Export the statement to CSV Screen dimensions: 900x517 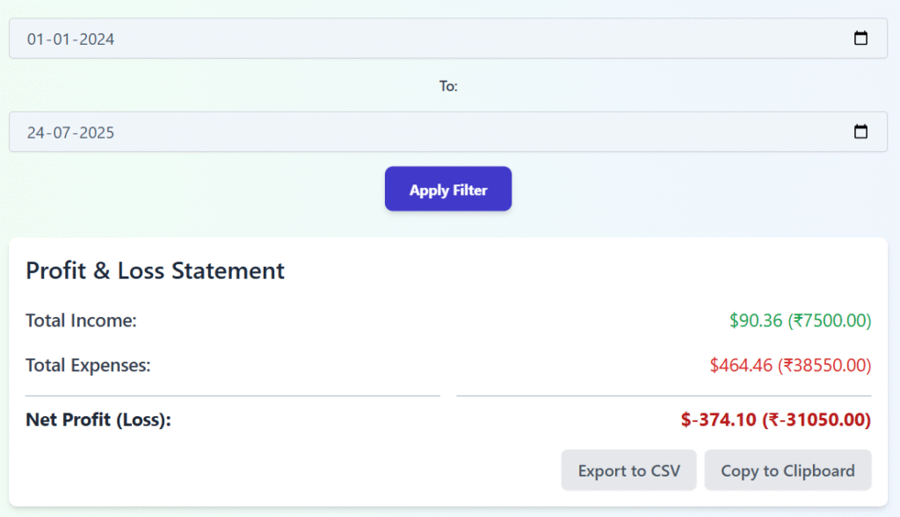point(628,470)
